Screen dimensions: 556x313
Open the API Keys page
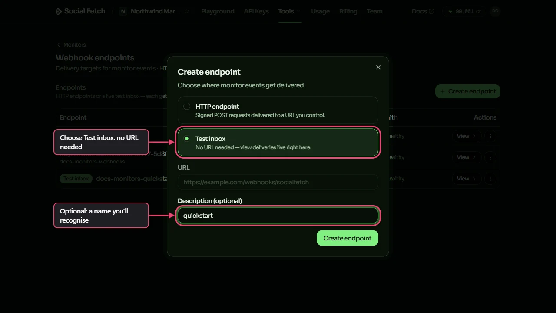click(256, 11)
